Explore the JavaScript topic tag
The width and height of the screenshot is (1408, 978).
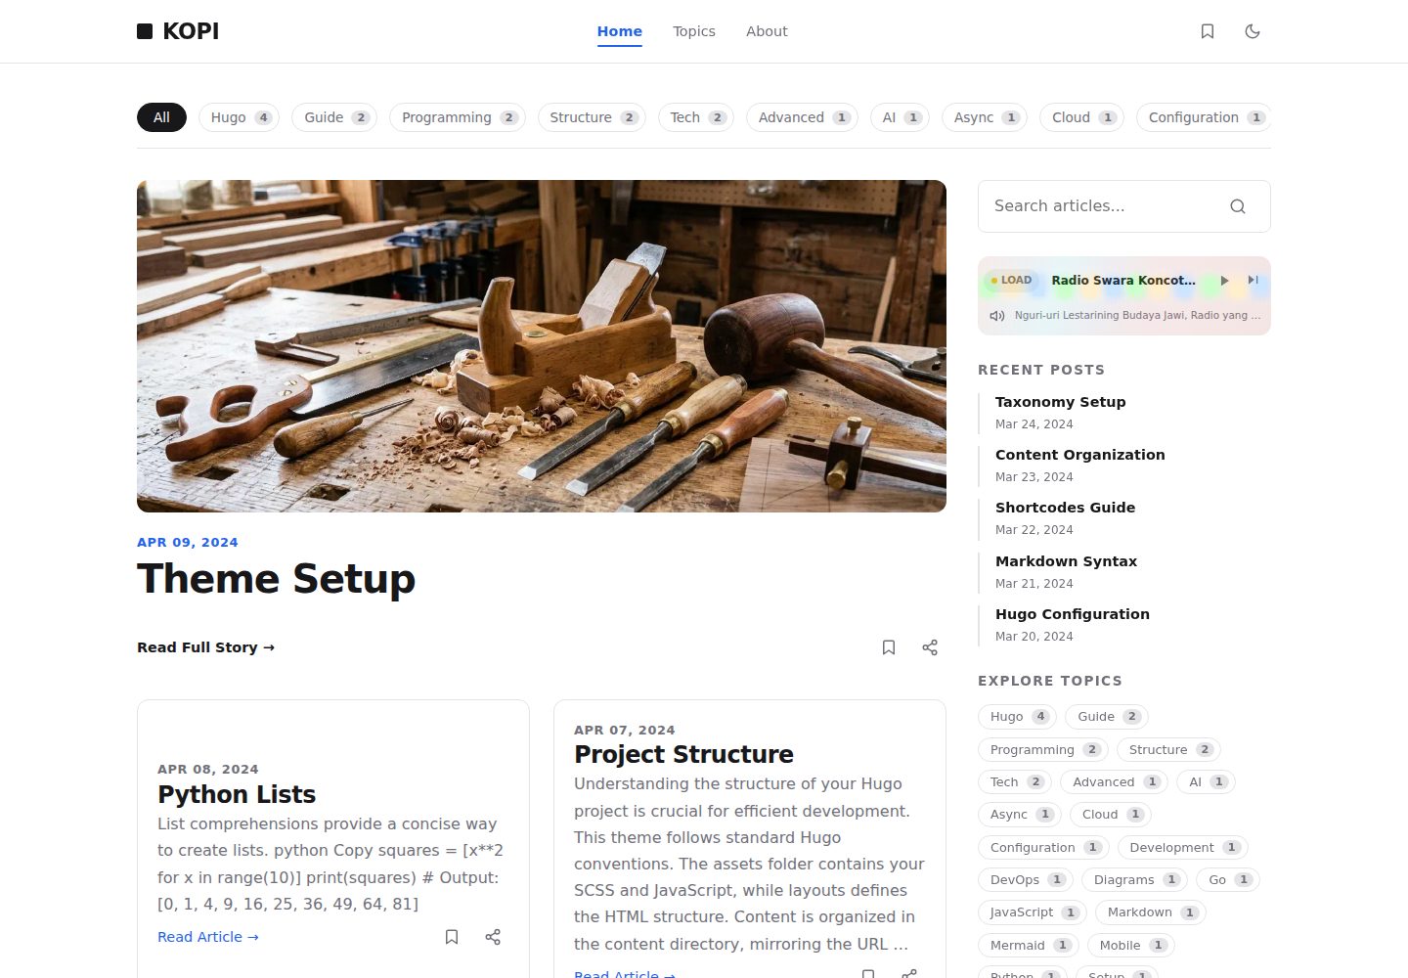[1032, 912]
